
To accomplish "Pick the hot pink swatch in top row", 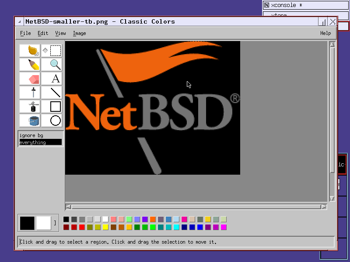I will click(x=184, y=219).
